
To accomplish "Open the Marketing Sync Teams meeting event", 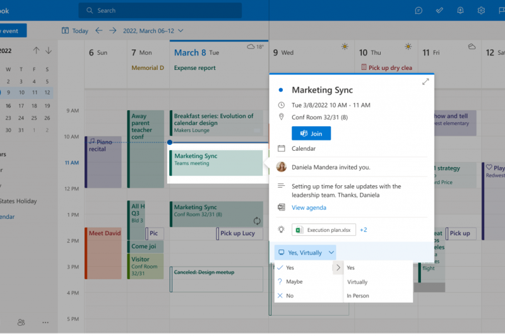I will click(x=216, y=163).
